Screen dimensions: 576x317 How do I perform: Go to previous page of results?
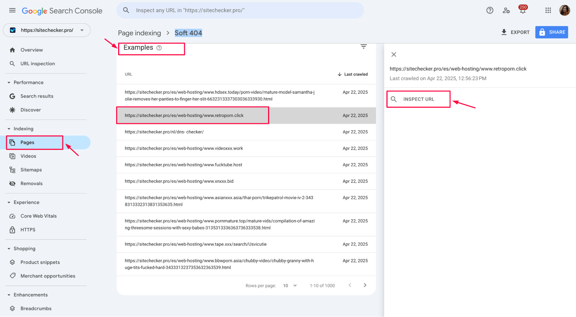(x=350, y=285)
